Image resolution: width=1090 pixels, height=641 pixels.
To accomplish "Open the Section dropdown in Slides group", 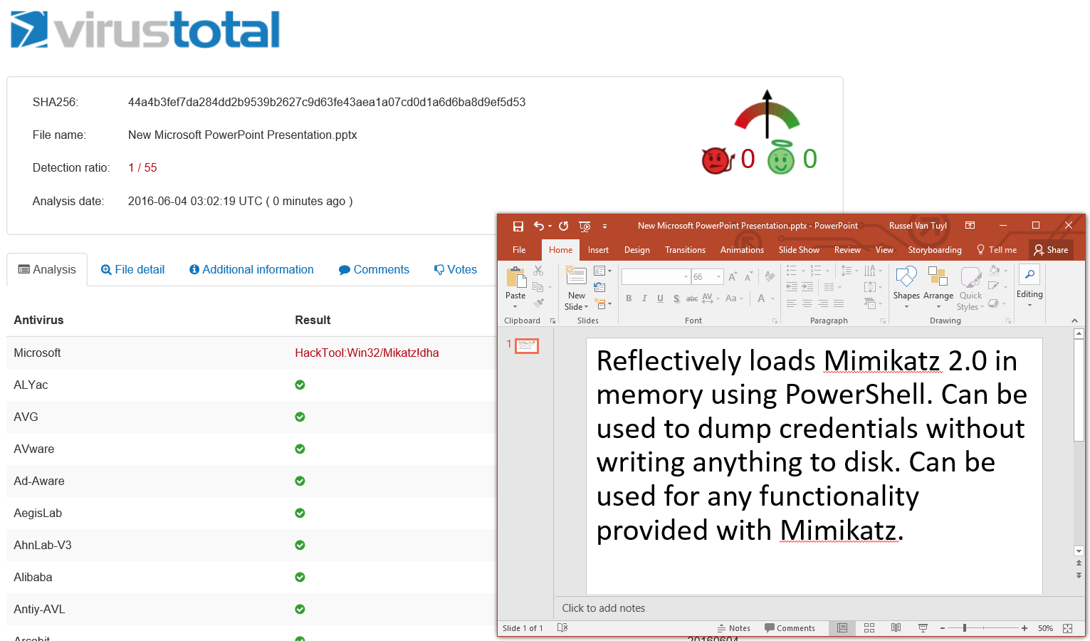I will 602,304.
